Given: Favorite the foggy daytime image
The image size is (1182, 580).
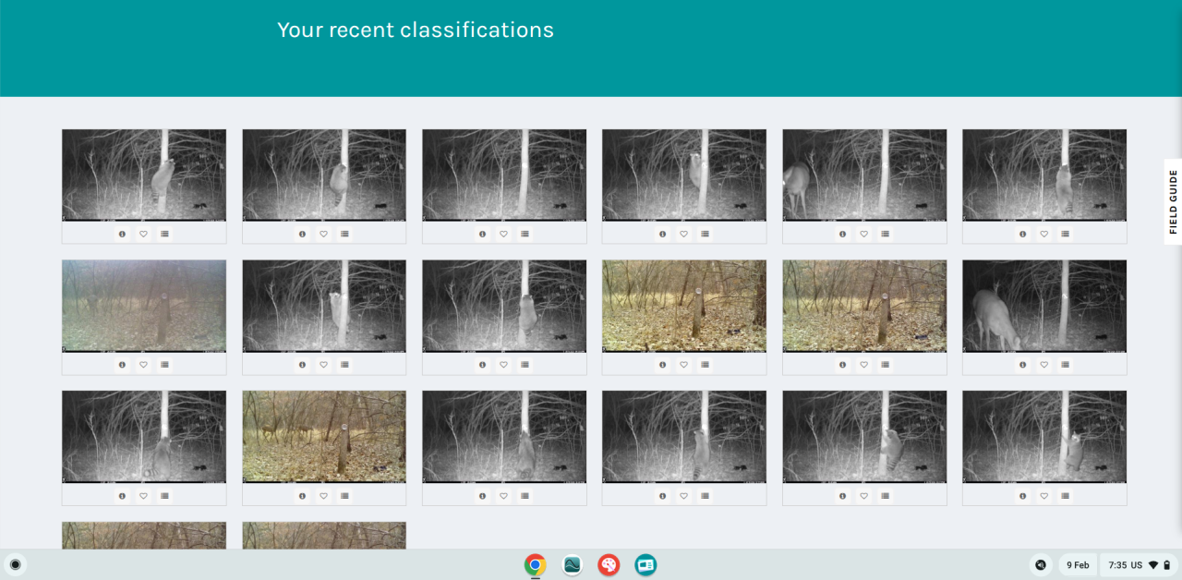Looking at the screenshot, I should pyautogui.click(x=143, y=365).
